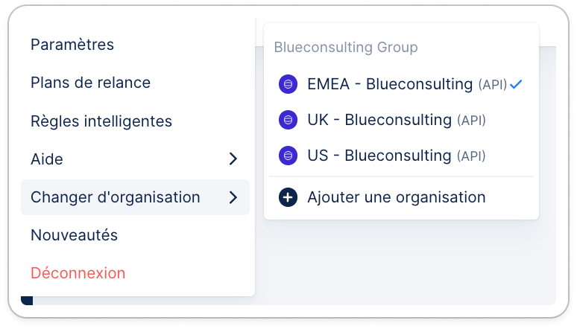Viewport: 577px width, 329px height.
Task: Click the Blueconsulting Group header label
Action: 346,48
